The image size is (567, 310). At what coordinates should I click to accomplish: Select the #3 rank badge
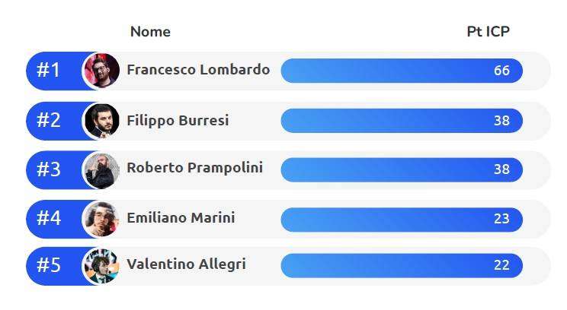tap(49, 169)
